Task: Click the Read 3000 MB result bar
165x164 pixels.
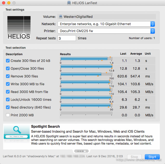Action: tap(86, 90)
